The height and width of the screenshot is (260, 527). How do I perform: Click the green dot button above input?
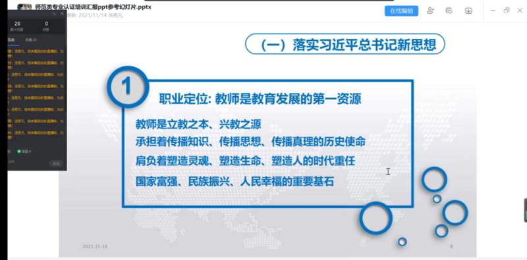(24, 151)
